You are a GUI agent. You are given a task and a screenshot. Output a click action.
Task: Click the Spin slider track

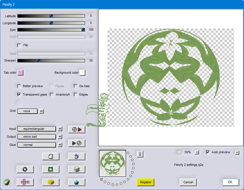[x=51, y=30]
